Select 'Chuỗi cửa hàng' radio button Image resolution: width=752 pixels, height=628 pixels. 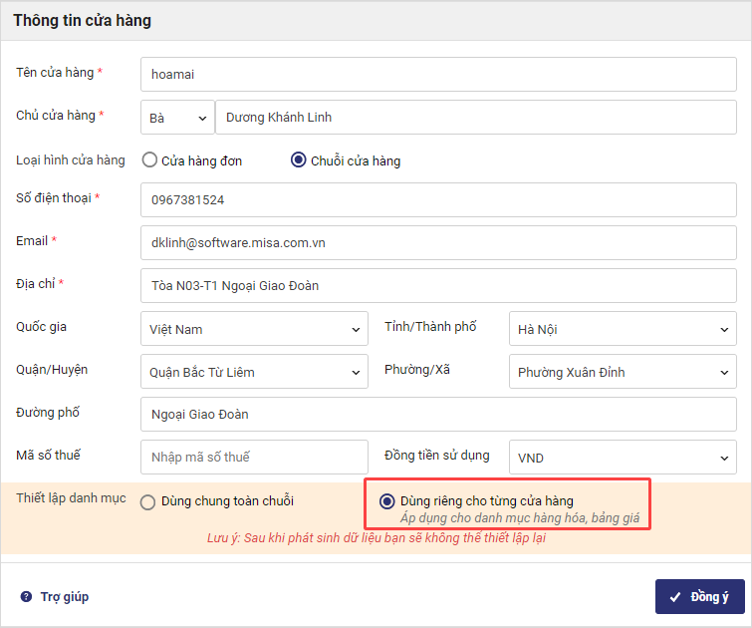tap(298, 159)
